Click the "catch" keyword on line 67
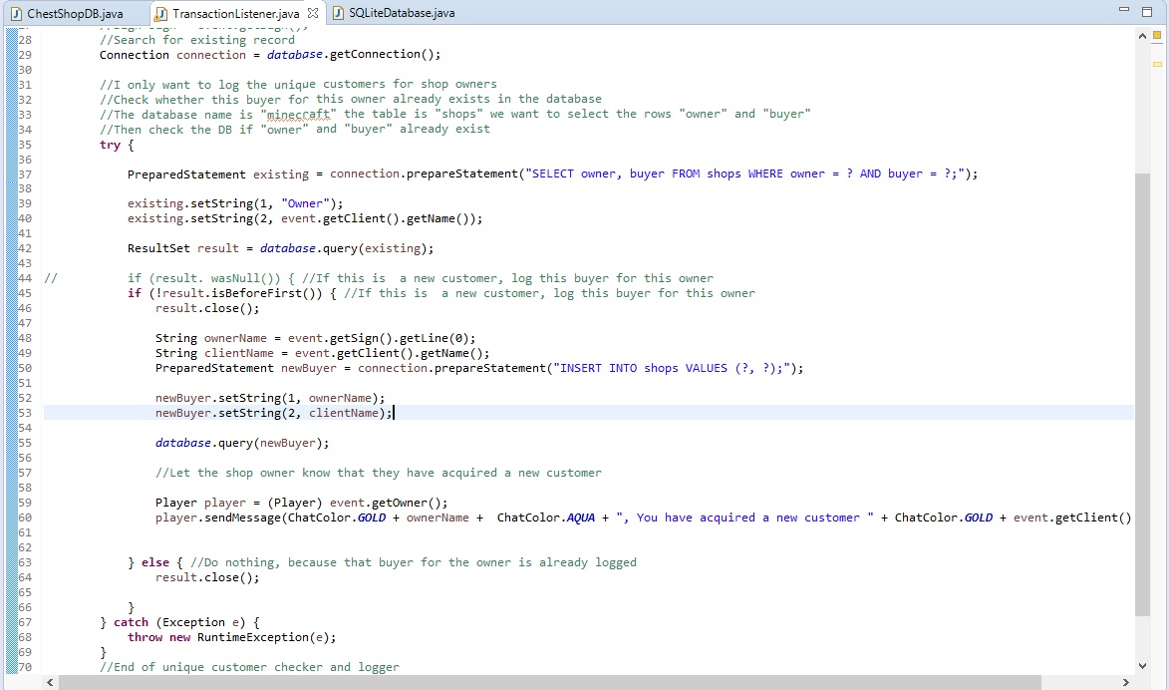Screen dimensions: 1169x690 131,622
